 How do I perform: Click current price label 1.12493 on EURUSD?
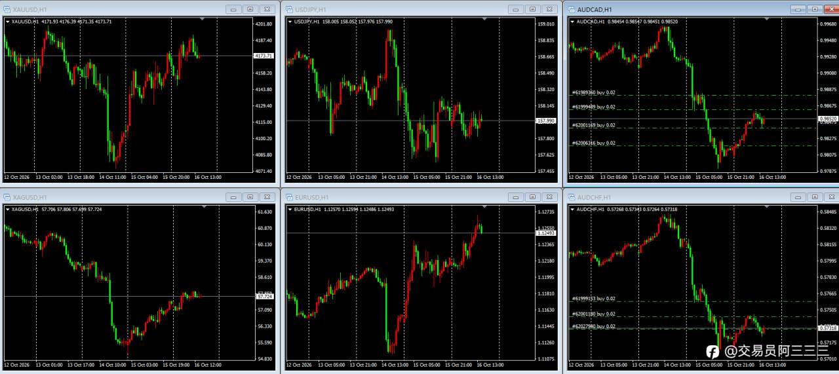[x=547, y=233]
